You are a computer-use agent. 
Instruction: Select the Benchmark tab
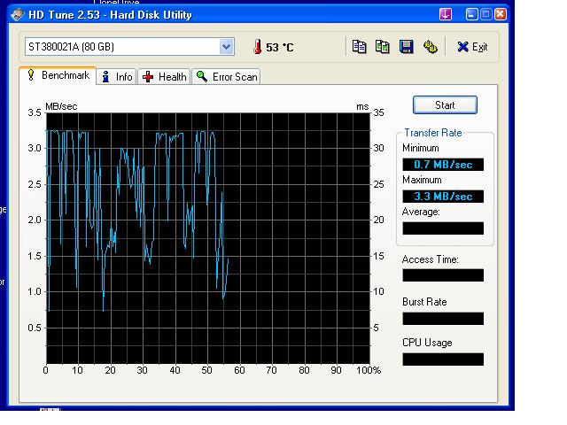pyautogui.click(x=58, y=76)
